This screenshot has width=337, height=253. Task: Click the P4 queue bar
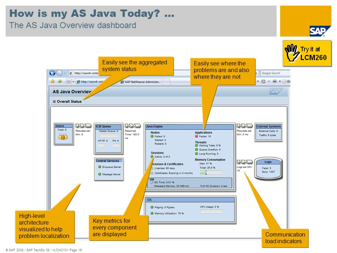click(116, 145)
